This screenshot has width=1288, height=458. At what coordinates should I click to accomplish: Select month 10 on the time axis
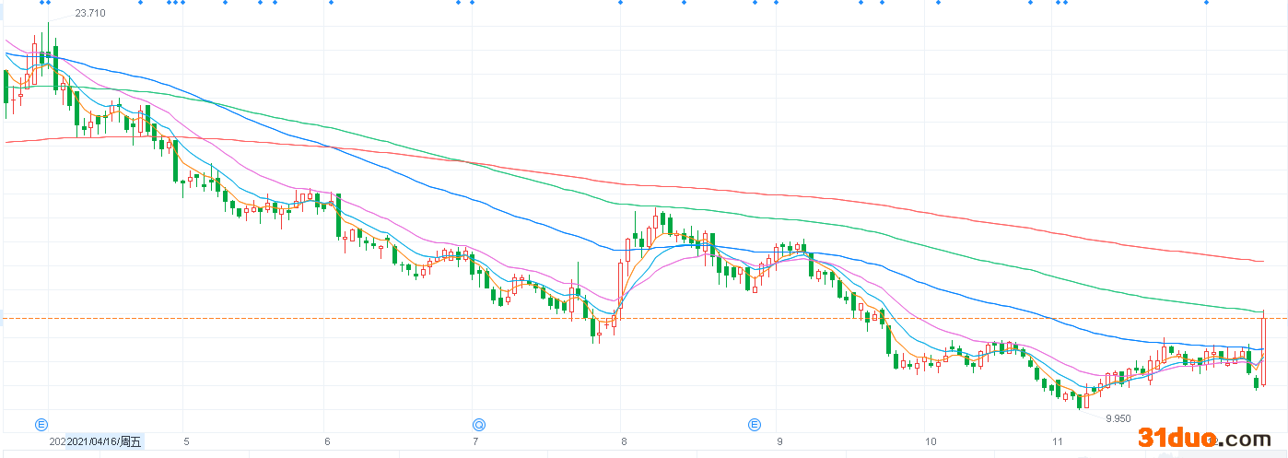point(930,441)
